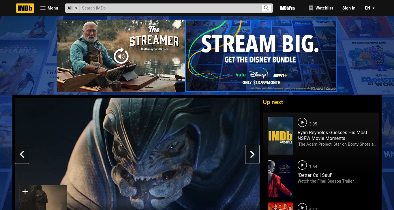Open the IMDb Originals thumbnail
Viewport: 394px width, 210px height.
tap(280, 136)
